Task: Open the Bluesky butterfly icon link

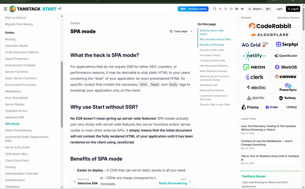Action: 226,9
